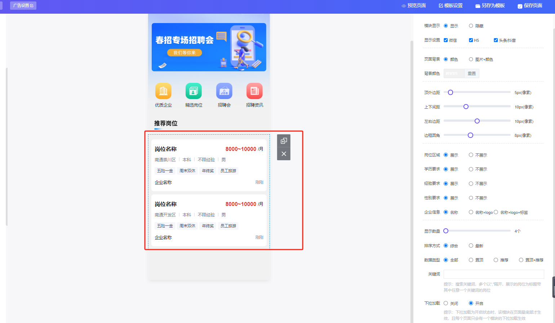Open the 精选岗位 green icon
This screenshot has width=555, height=323.
click(x=194, y=91)
